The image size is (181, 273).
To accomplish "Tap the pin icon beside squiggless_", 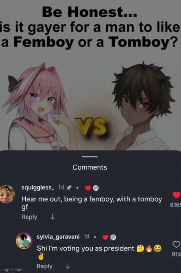I will tap(69, 188).
